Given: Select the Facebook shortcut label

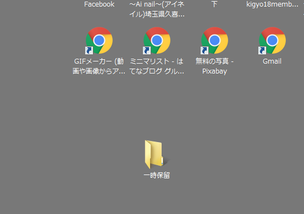Looking at the screenshot, I should click(x=100, y=4).
